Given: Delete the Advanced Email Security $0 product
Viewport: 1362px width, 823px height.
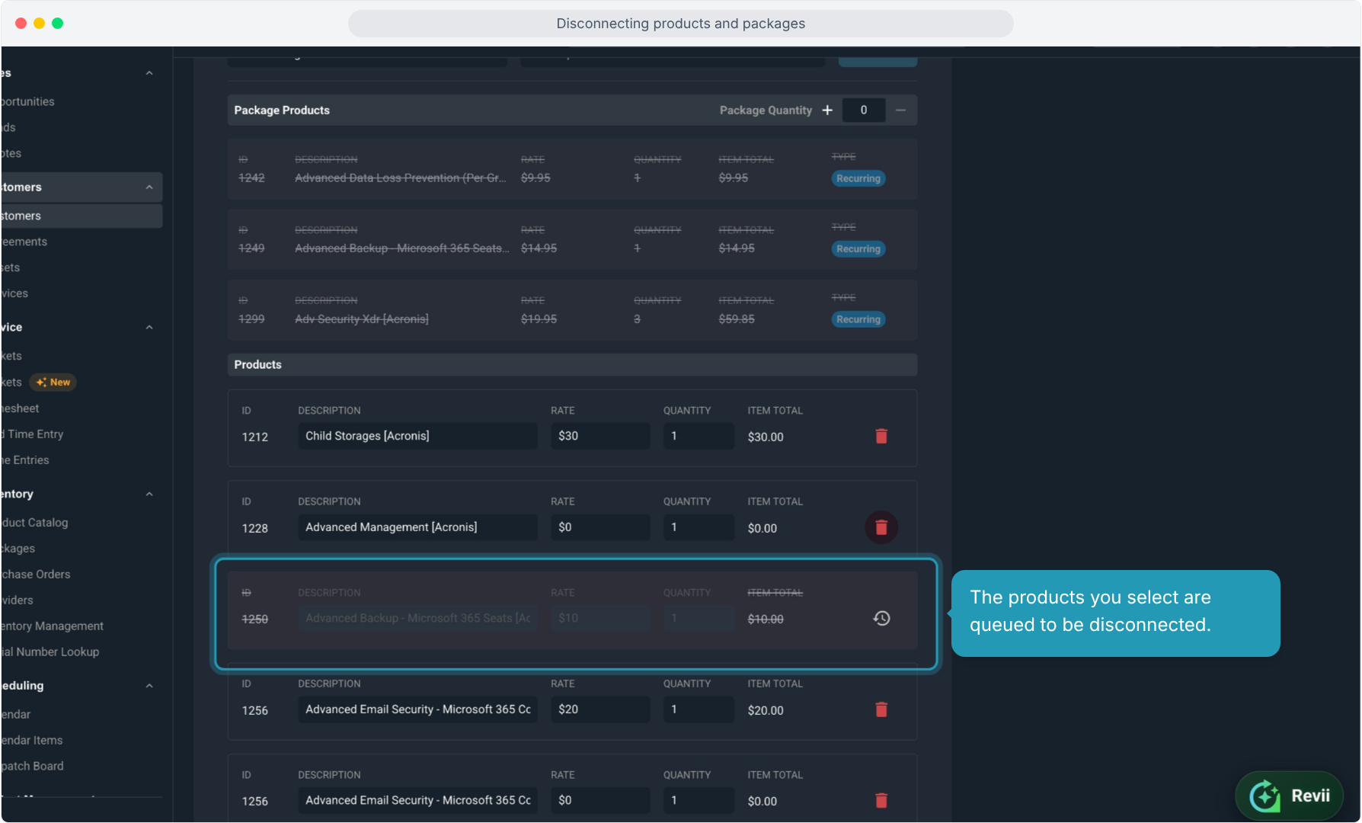Looking at the screenshot, I should point(881,800).
